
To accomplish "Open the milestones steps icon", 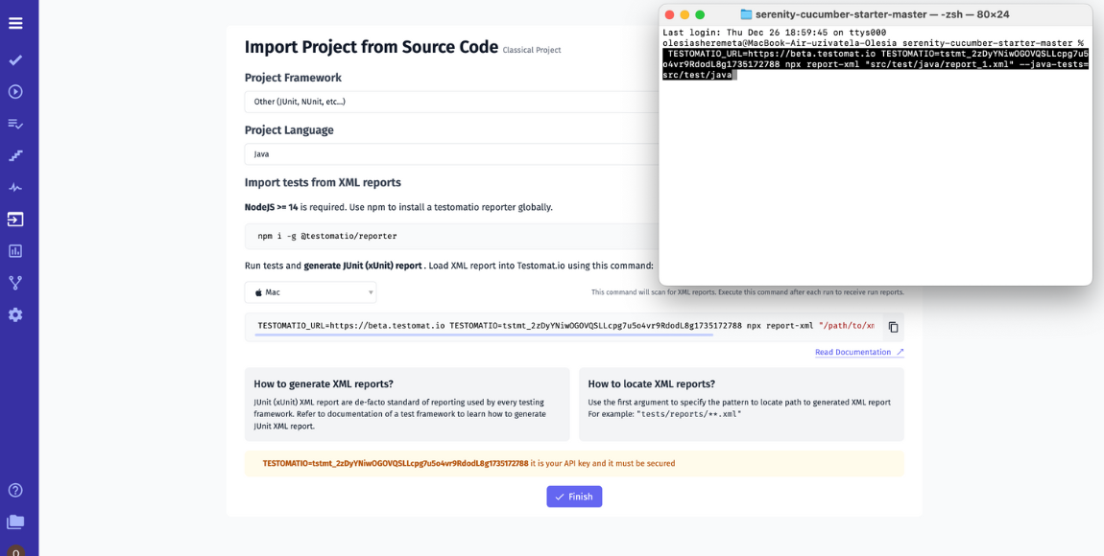I will [x=14, y=154].
